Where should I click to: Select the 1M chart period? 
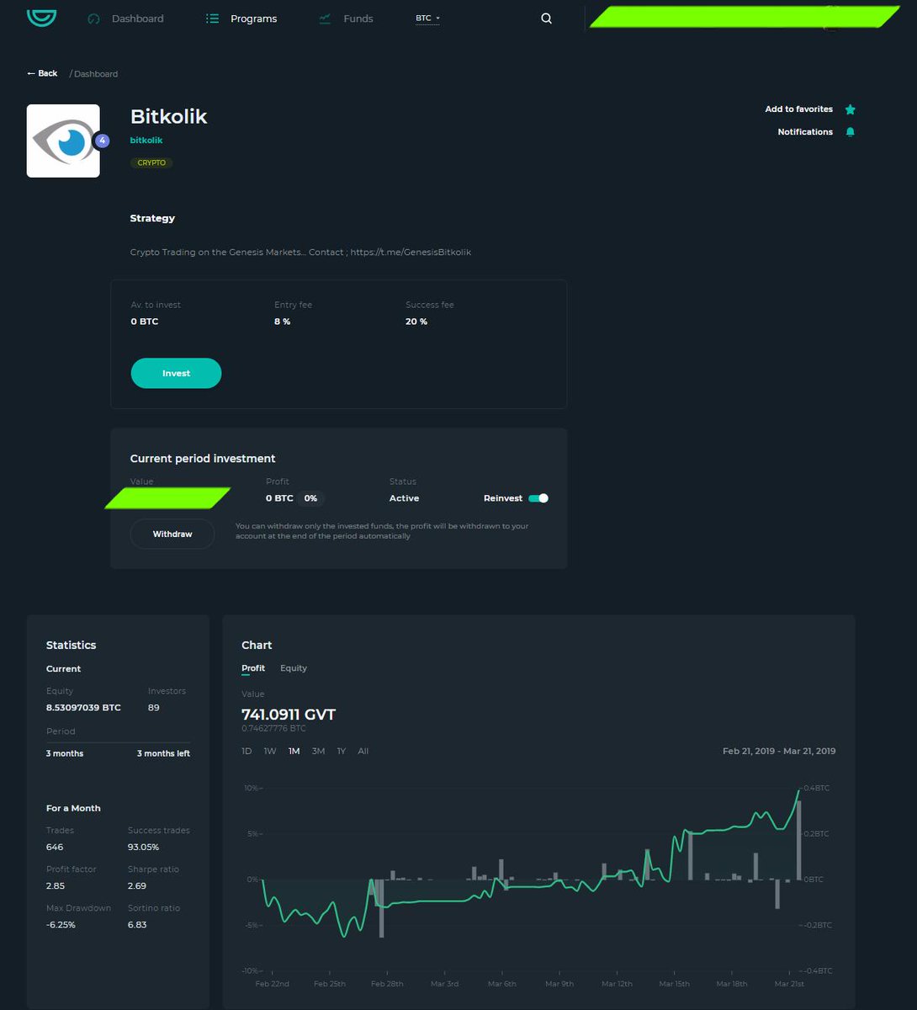(x=294, y=751)
